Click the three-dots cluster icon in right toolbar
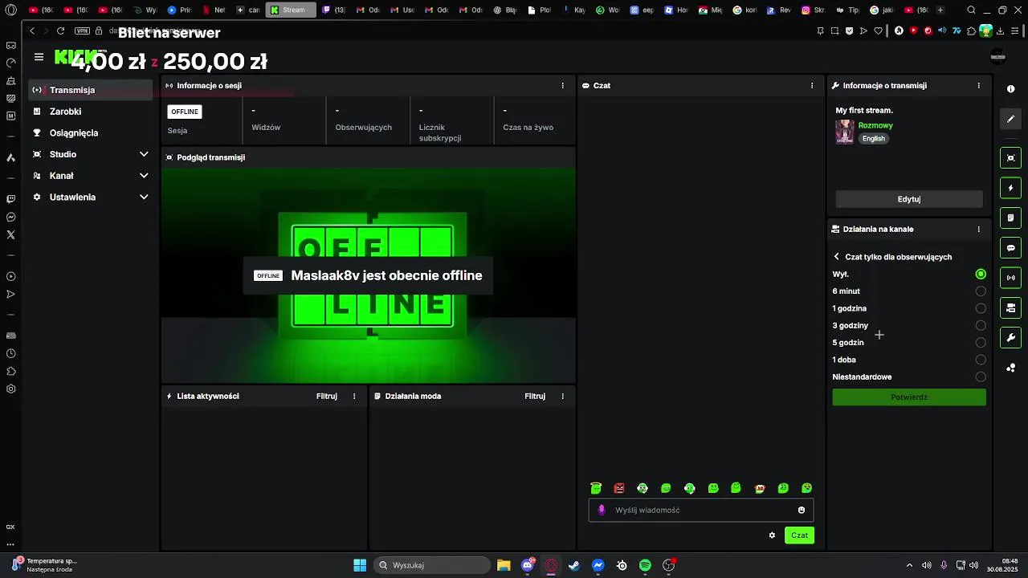The image size is (1028, 578). (1010, 368)
